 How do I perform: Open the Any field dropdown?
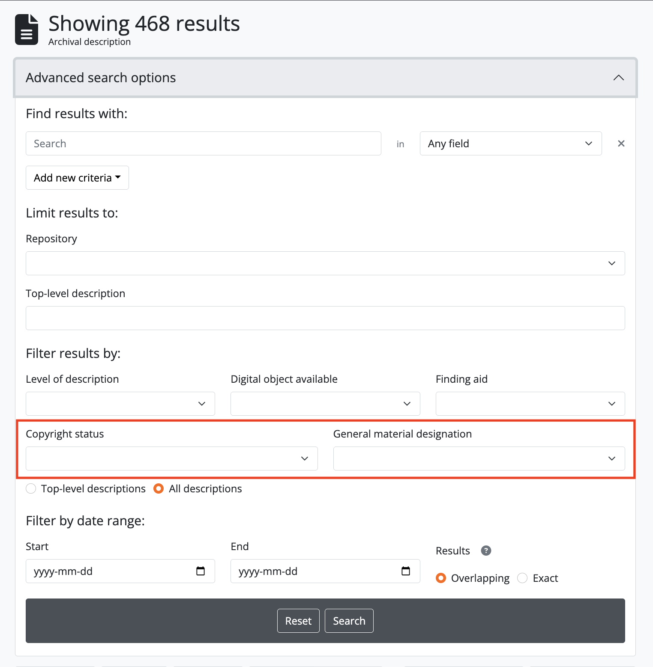point(510,143)
